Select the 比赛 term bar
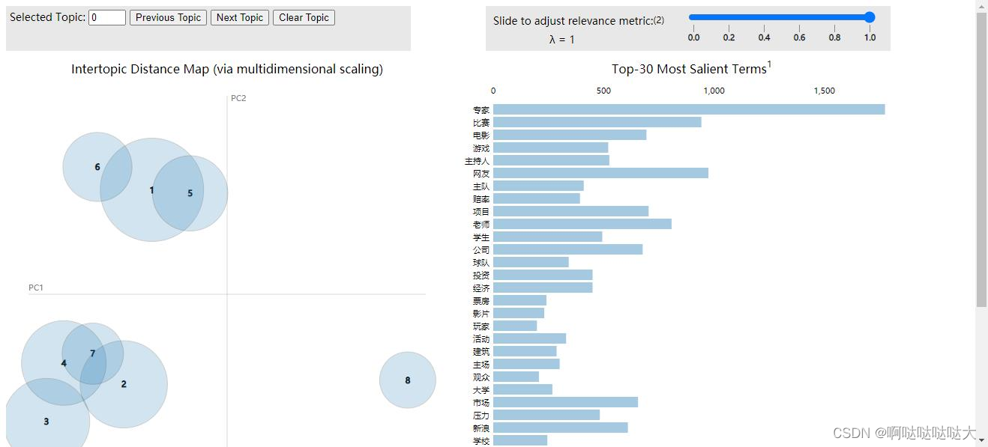The image size is (988, 447). 597,122
